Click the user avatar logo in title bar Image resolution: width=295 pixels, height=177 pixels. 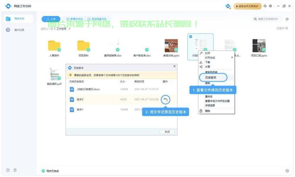point(228,6)
